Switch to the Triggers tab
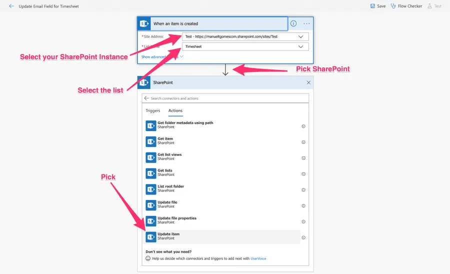Image resolution: width=450 pixels, height=274 pixels. point(152,111)
